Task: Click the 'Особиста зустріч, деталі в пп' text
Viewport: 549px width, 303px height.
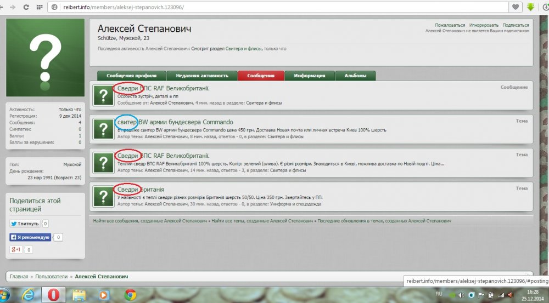Action: tap(148, 96)
